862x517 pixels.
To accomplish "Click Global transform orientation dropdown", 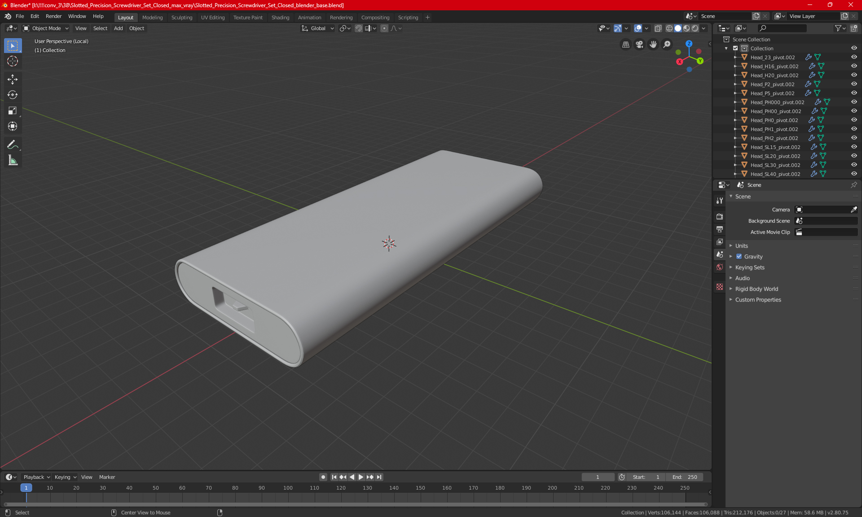I will click(x=318, y=28).
